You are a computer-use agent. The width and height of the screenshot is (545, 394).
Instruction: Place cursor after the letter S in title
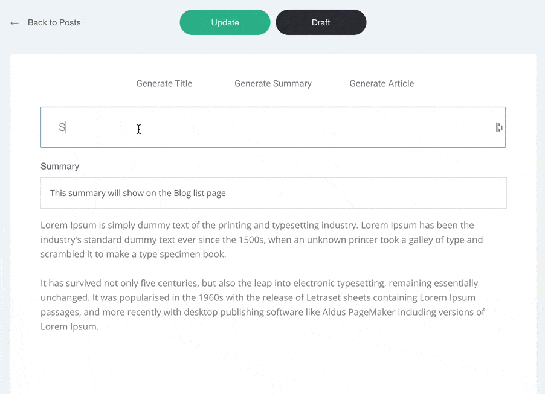point(64,127)
